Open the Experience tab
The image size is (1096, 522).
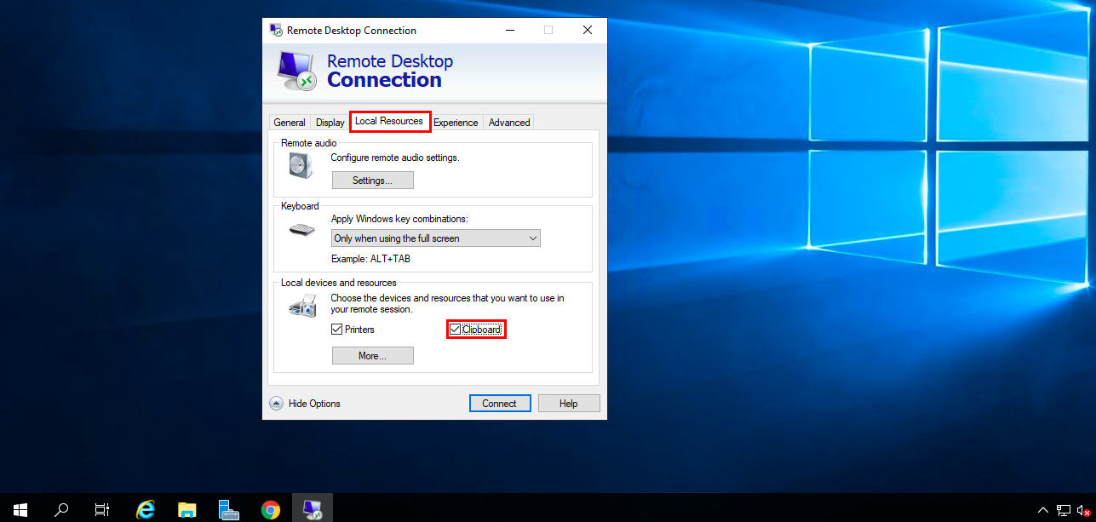pos(456,123)
